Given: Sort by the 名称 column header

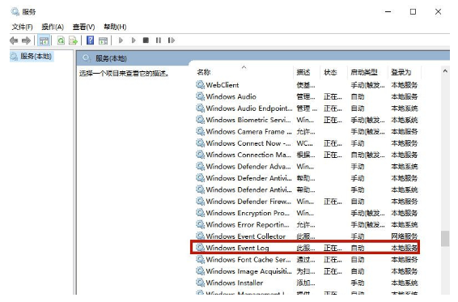Looking at the screenshot, I should [204, 72].
